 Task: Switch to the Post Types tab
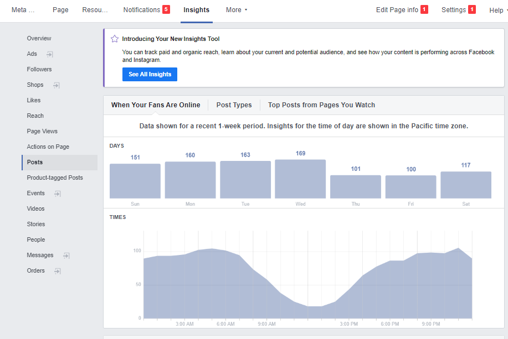tap(234, 105)
